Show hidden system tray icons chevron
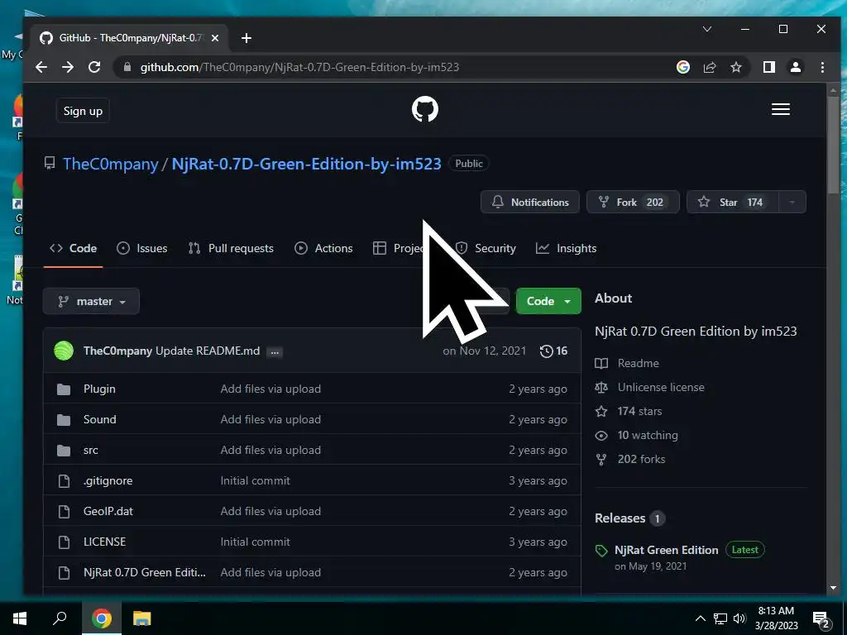The height and width of the screenshot is (635, 847). tap(700, 618)
